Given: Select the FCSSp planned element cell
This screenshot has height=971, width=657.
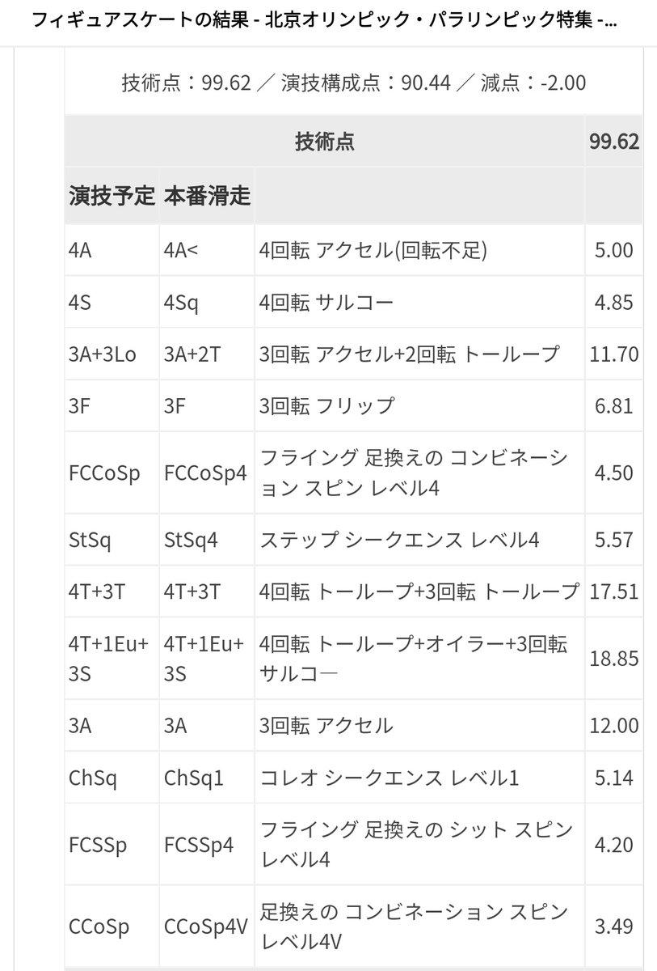Looking at the screenshot, I should point(99,846).
